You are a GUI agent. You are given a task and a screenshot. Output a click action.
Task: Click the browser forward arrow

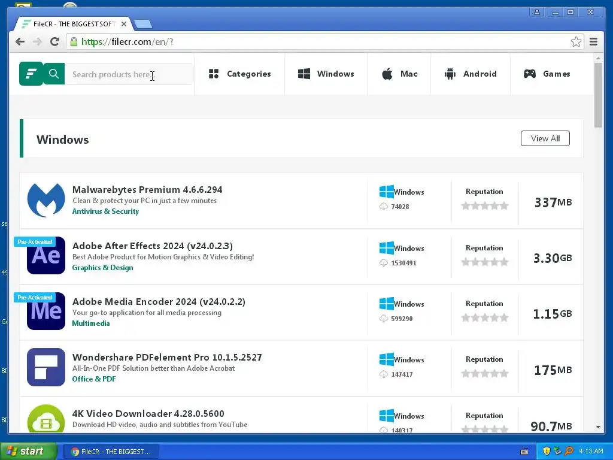coord(38,42)
